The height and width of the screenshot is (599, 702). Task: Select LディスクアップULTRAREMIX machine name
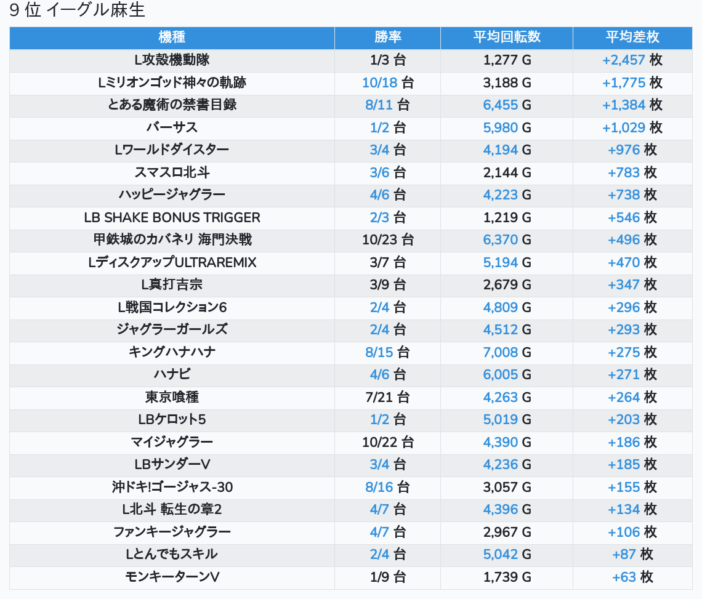coord(172,262)
